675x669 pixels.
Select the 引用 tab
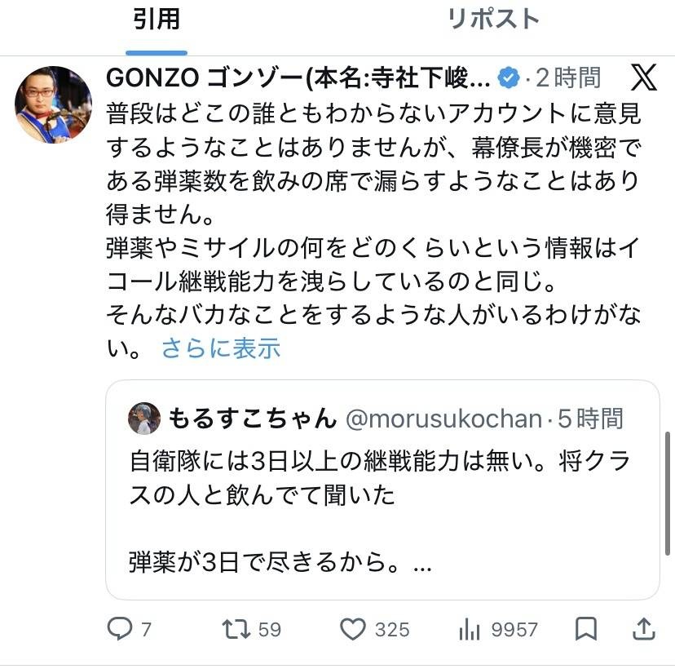(155, 19)
